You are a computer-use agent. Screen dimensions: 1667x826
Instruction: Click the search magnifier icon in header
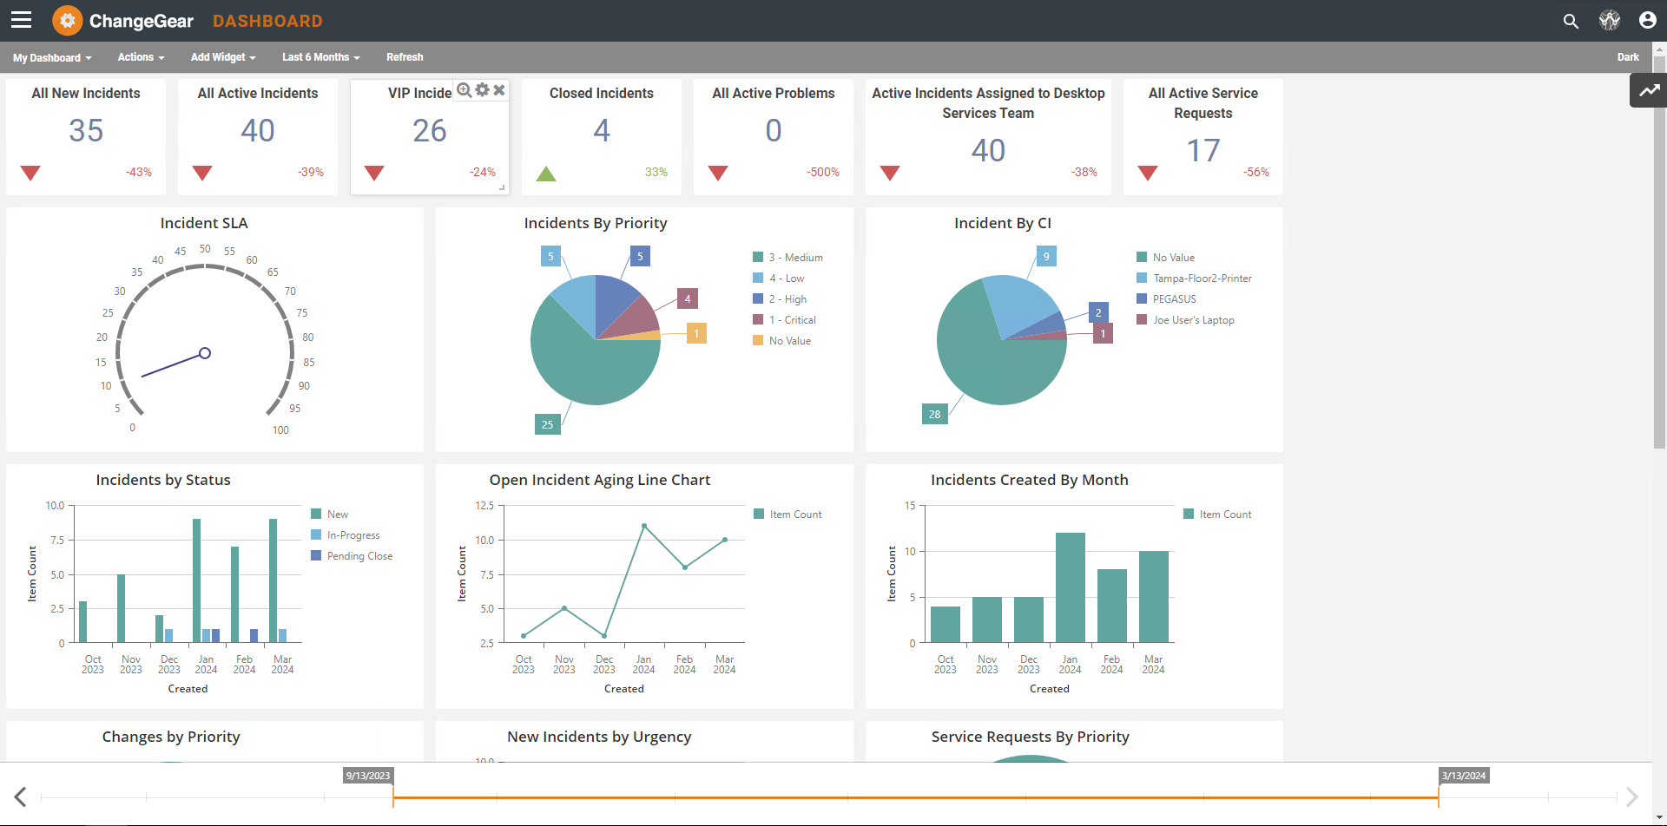(1570, 21)
